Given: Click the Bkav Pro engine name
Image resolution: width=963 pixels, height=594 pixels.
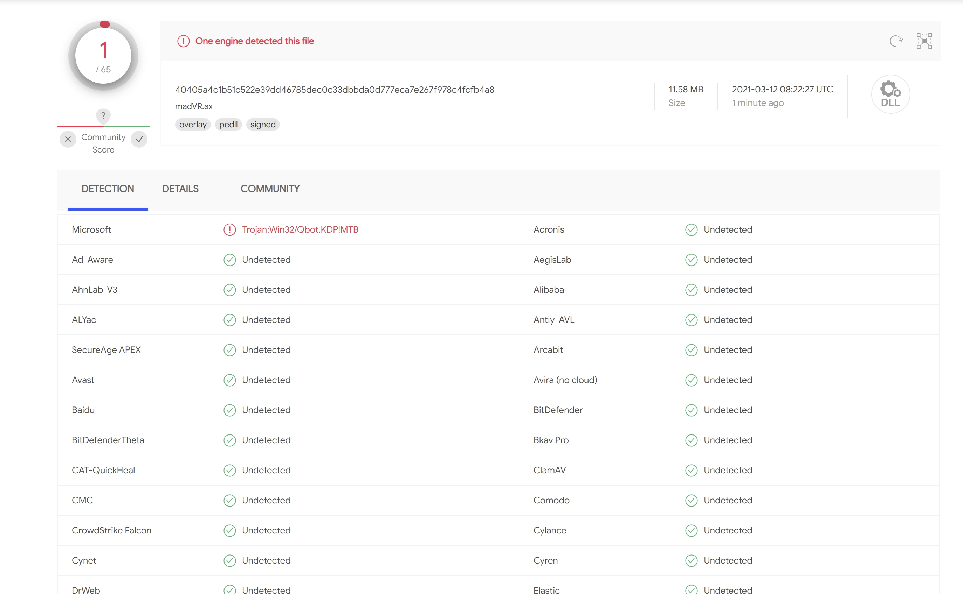Looking at the screenshot, I should pos(551,440).
